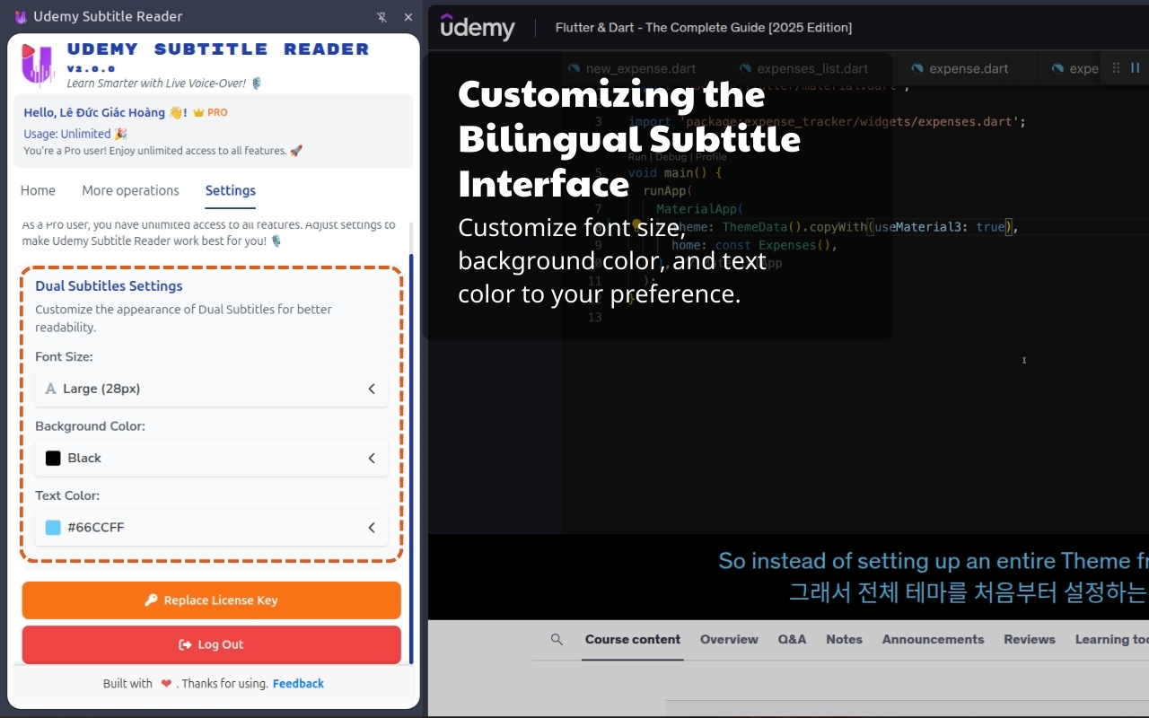Switch to the Home tab
This screenshot has height=718, width=1149.
[x=38, y=190]
